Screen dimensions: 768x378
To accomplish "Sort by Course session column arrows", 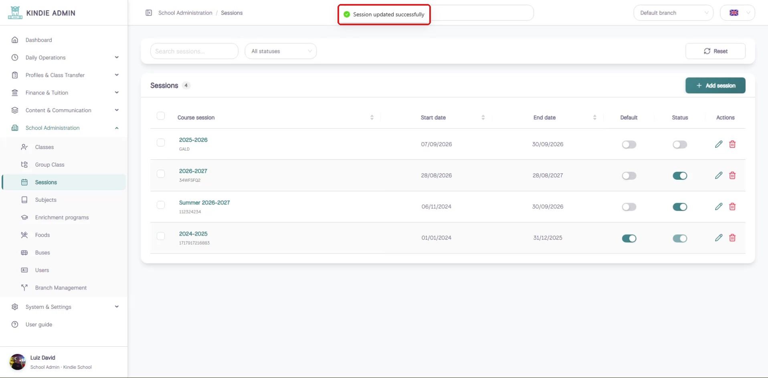I will coord(372,117).
